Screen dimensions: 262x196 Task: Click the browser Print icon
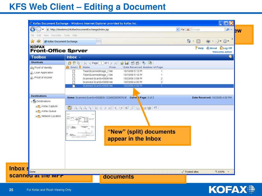coord(208,41)
